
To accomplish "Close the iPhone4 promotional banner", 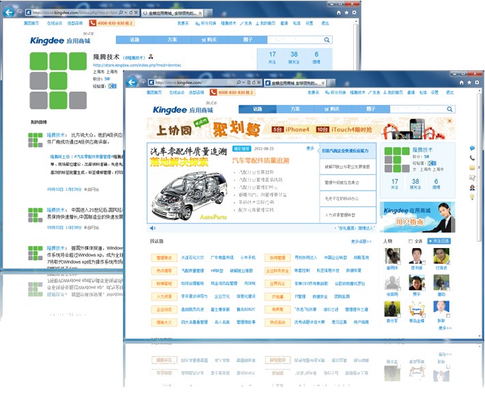I will point(449,121).
